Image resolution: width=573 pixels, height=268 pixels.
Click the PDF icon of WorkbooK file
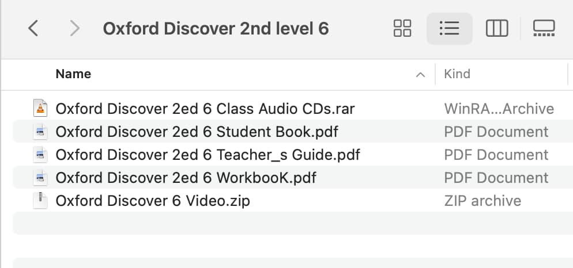(x=40, y=177)
